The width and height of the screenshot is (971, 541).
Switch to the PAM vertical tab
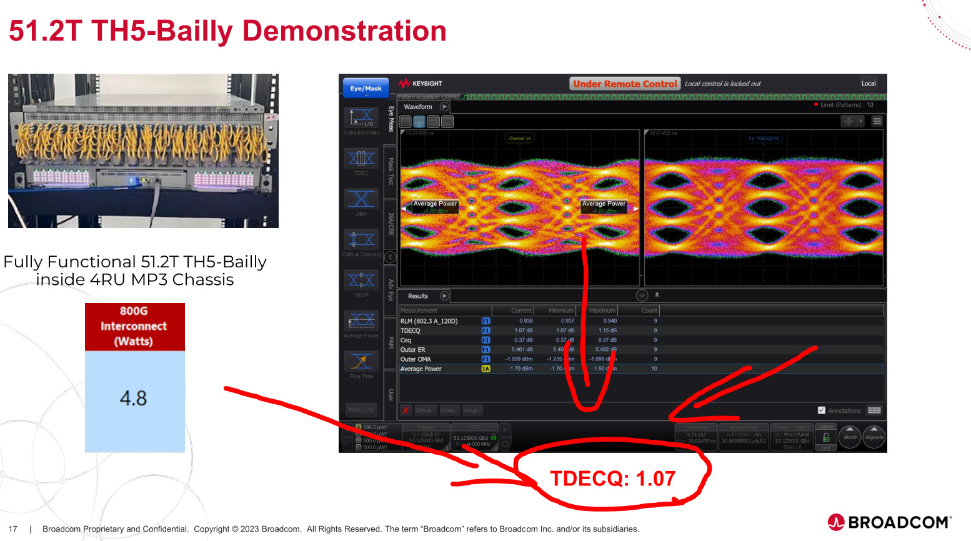[391, 343]
